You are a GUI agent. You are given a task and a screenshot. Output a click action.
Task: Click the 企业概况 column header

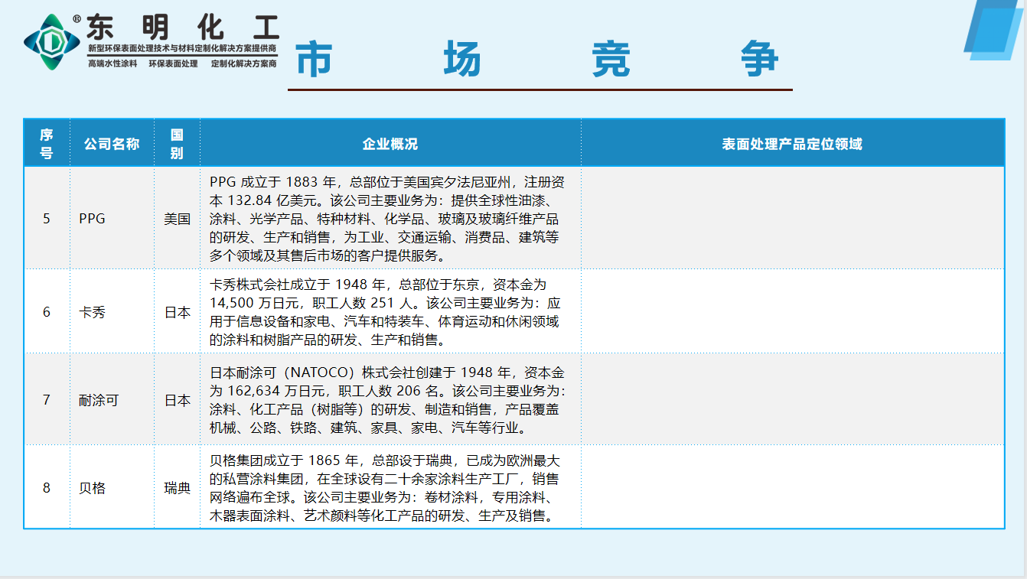click(x=390, y=143)
